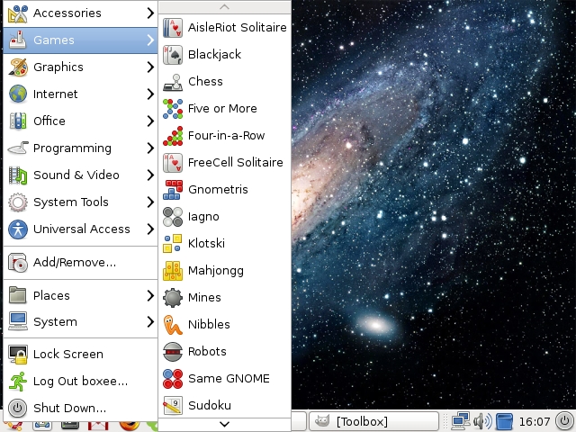
Task: Open Sudoku puzzle game
Action: [224, 406]
